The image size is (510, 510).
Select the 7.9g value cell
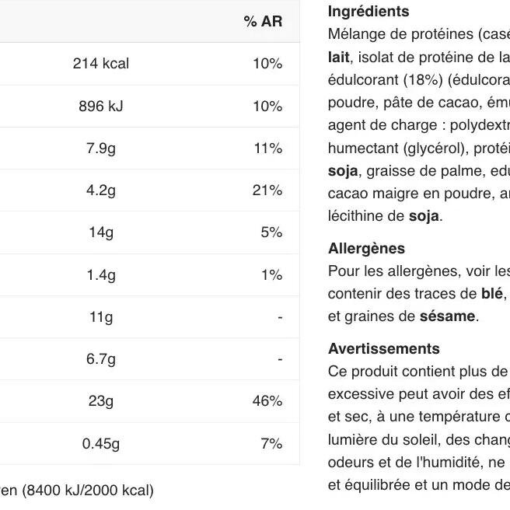tap(101, 148)
